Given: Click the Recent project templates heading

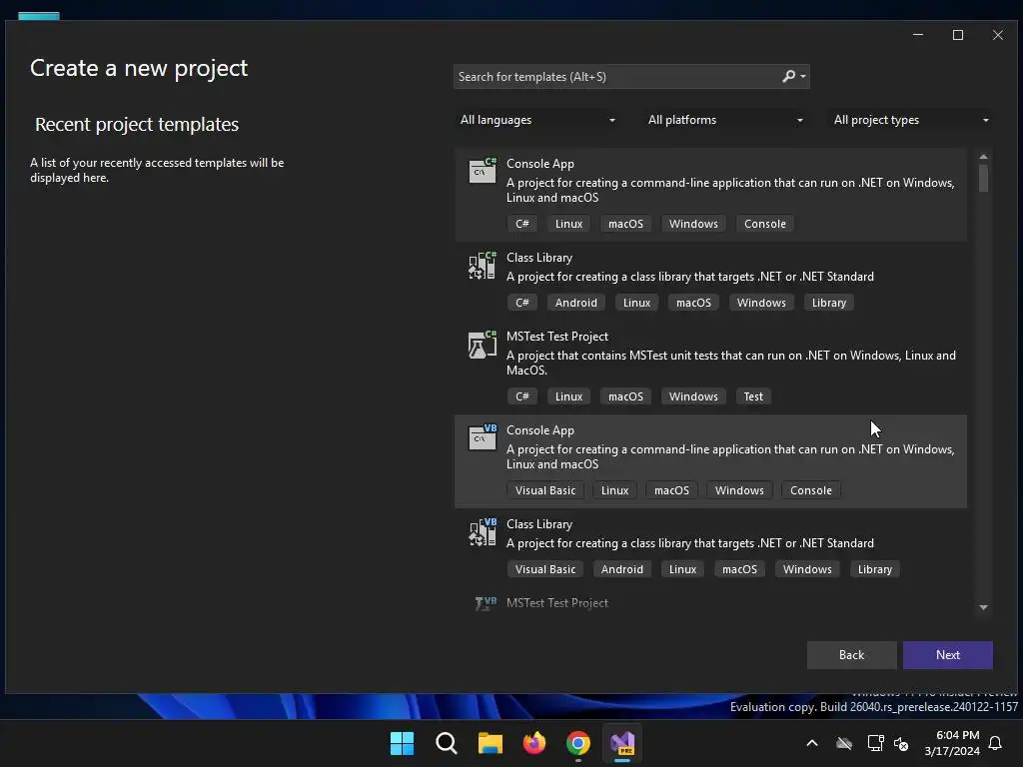Looking at the screenshot, I should [x=137, y=125].
